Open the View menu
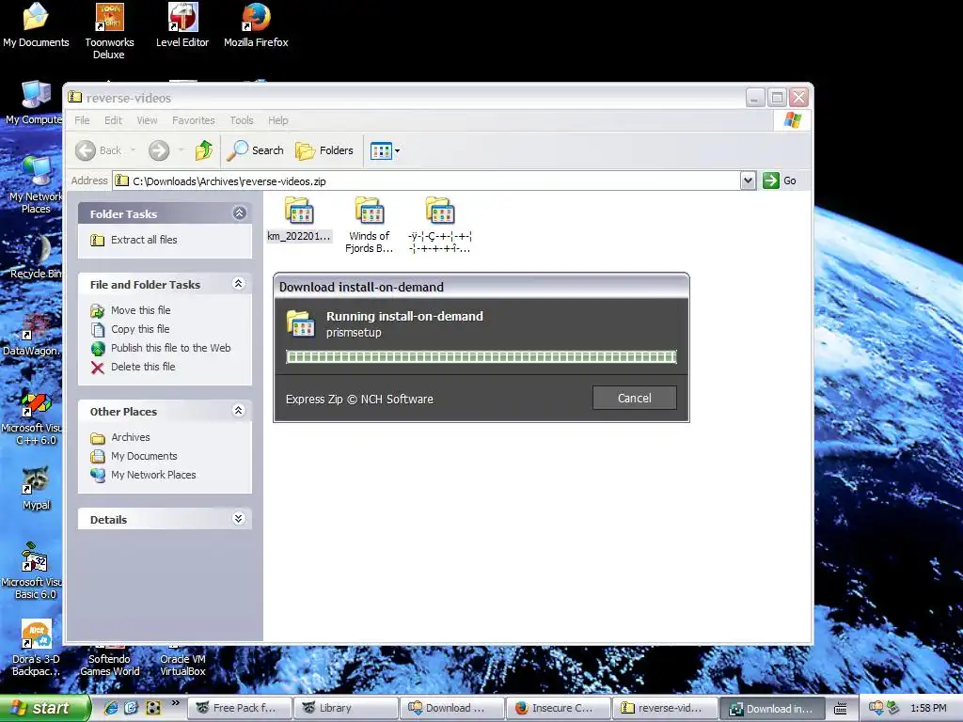The image size is (963, 722). (147, 120)
